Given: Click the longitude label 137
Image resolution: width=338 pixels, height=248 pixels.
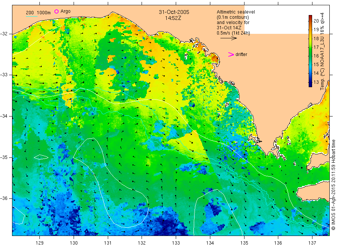Looking at the screenshot, I should pos(312,243).
